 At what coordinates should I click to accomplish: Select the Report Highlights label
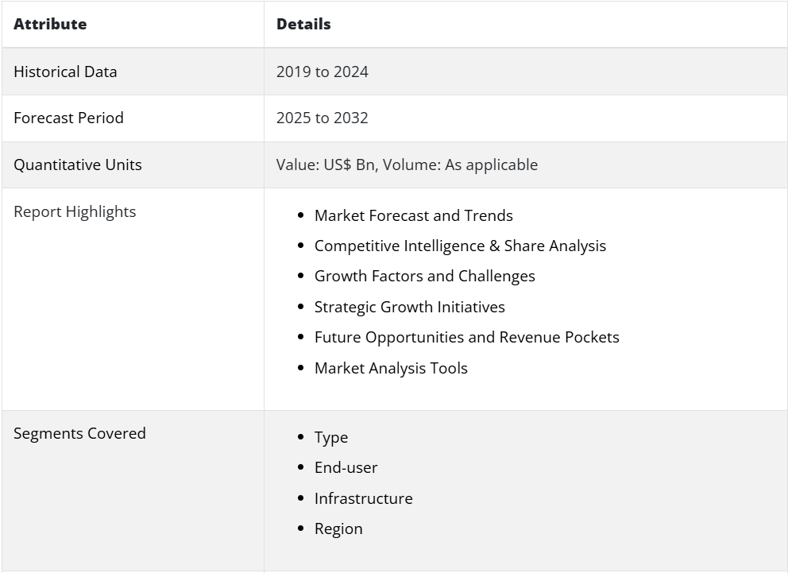75,211
